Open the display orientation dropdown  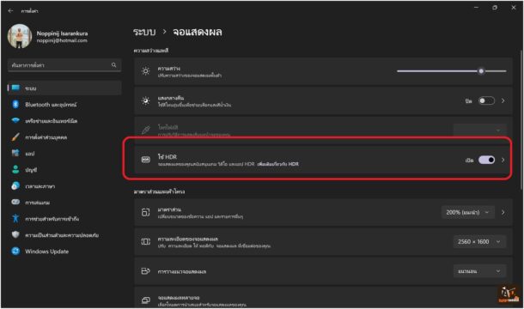click(x=479, y=271)
